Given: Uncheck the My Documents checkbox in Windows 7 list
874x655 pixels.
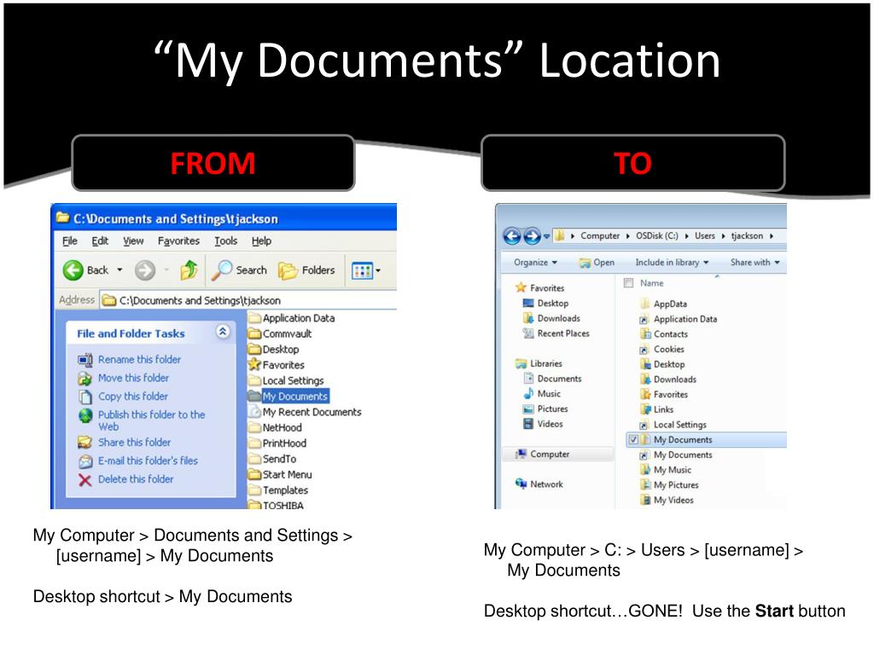Looking at the screenshot, I should (x=633, y=439).
